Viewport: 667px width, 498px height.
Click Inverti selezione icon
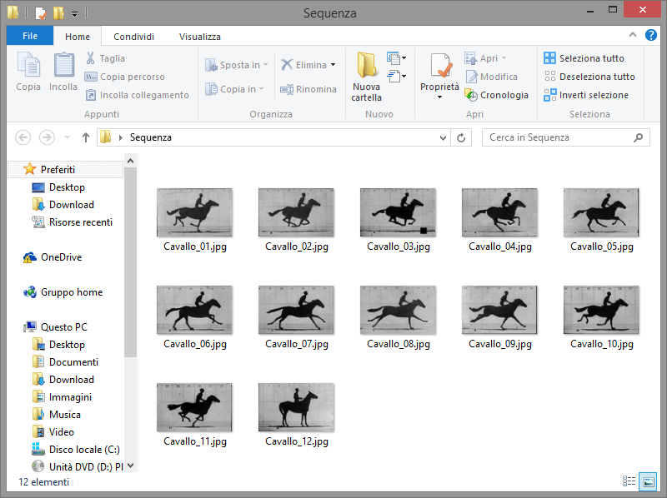[550, 95]
